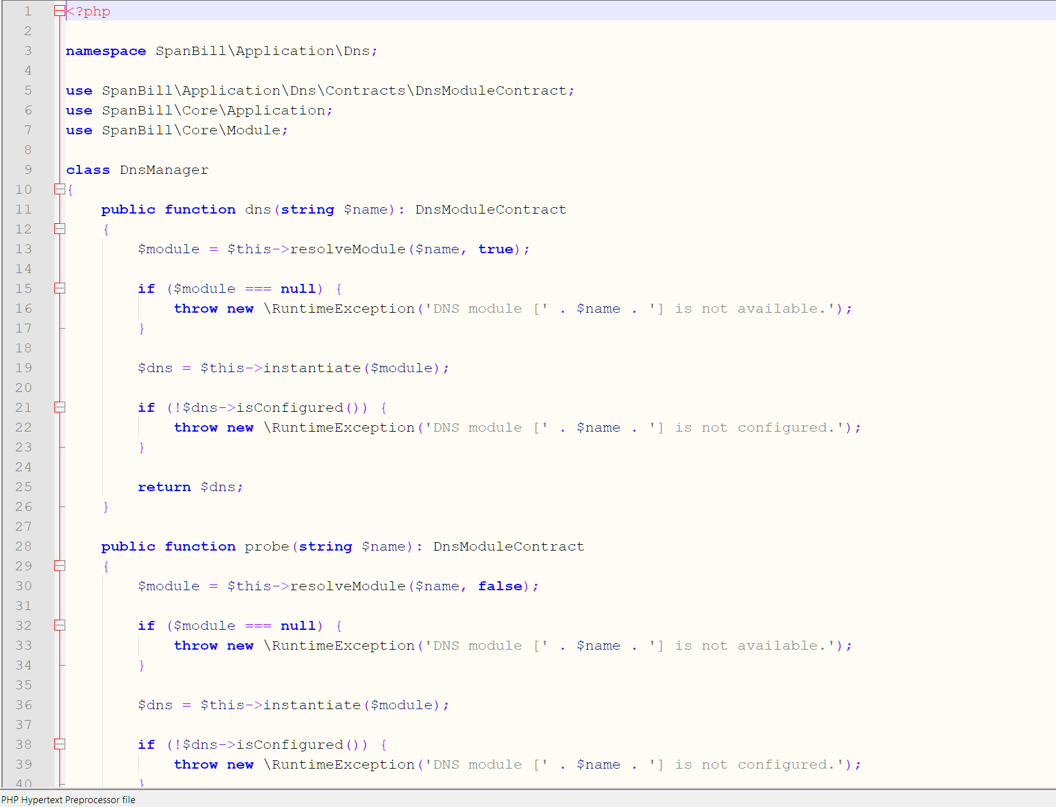Collapse the probe function body at line 29
1056x807 pixels.
[x=59, y=566]
